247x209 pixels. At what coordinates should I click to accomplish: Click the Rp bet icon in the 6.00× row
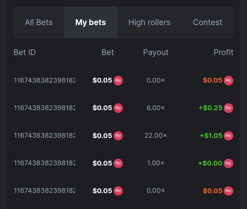[x=118, y=108]
